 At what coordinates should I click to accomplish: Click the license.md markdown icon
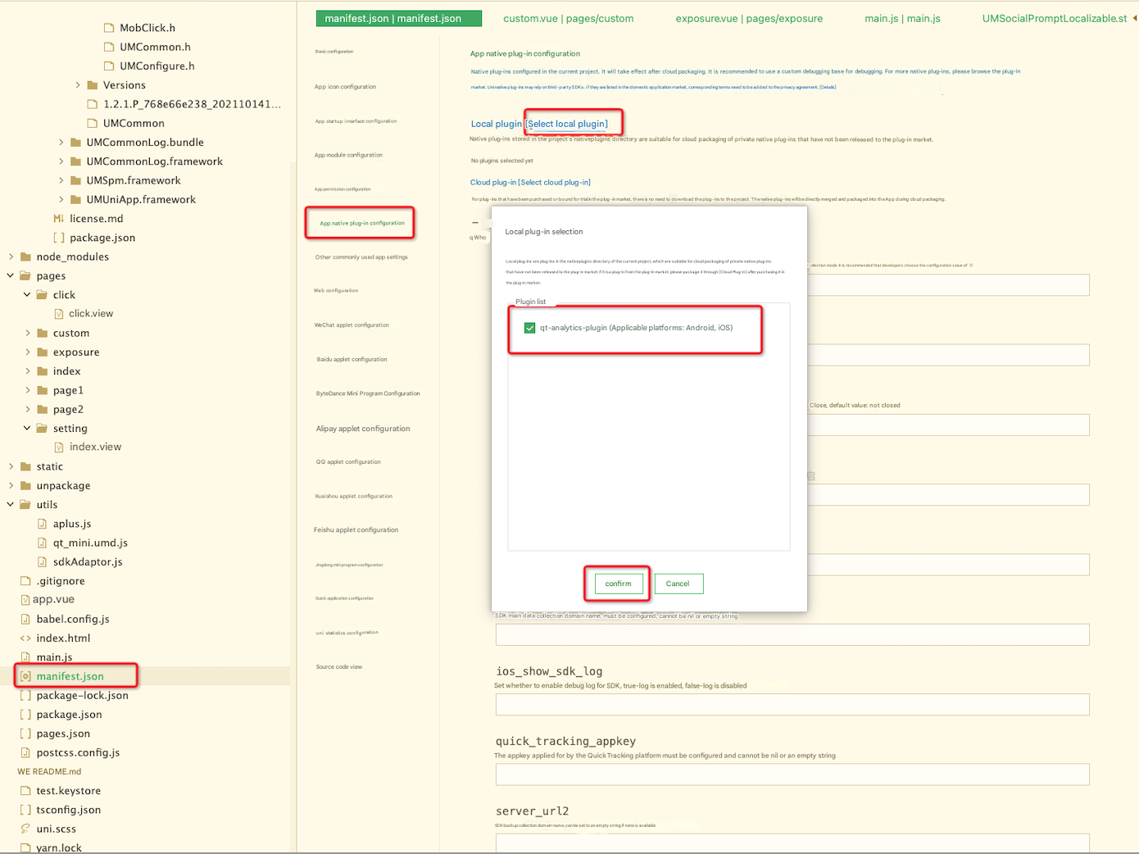click(59, 219)
